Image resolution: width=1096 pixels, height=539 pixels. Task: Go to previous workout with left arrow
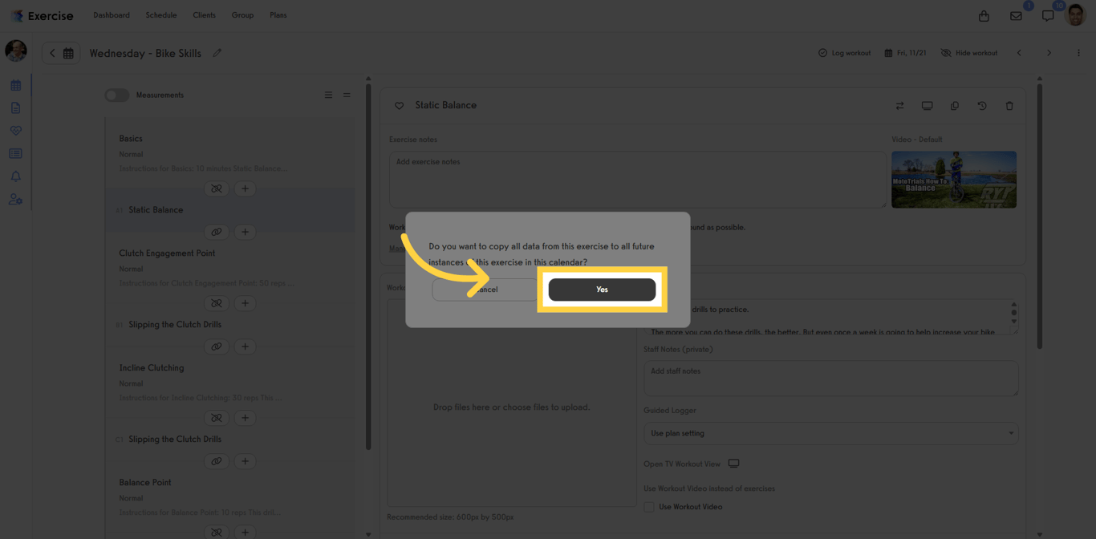1019,53
